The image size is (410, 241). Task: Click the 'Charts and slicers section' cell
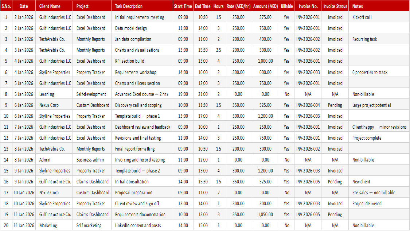[142, 83]
